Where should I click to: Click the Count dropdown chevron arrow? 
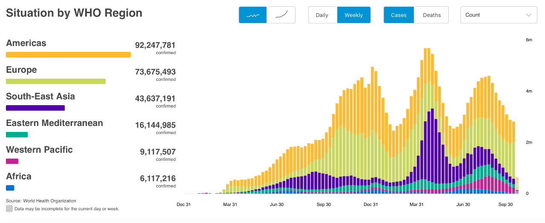[528, 15]
